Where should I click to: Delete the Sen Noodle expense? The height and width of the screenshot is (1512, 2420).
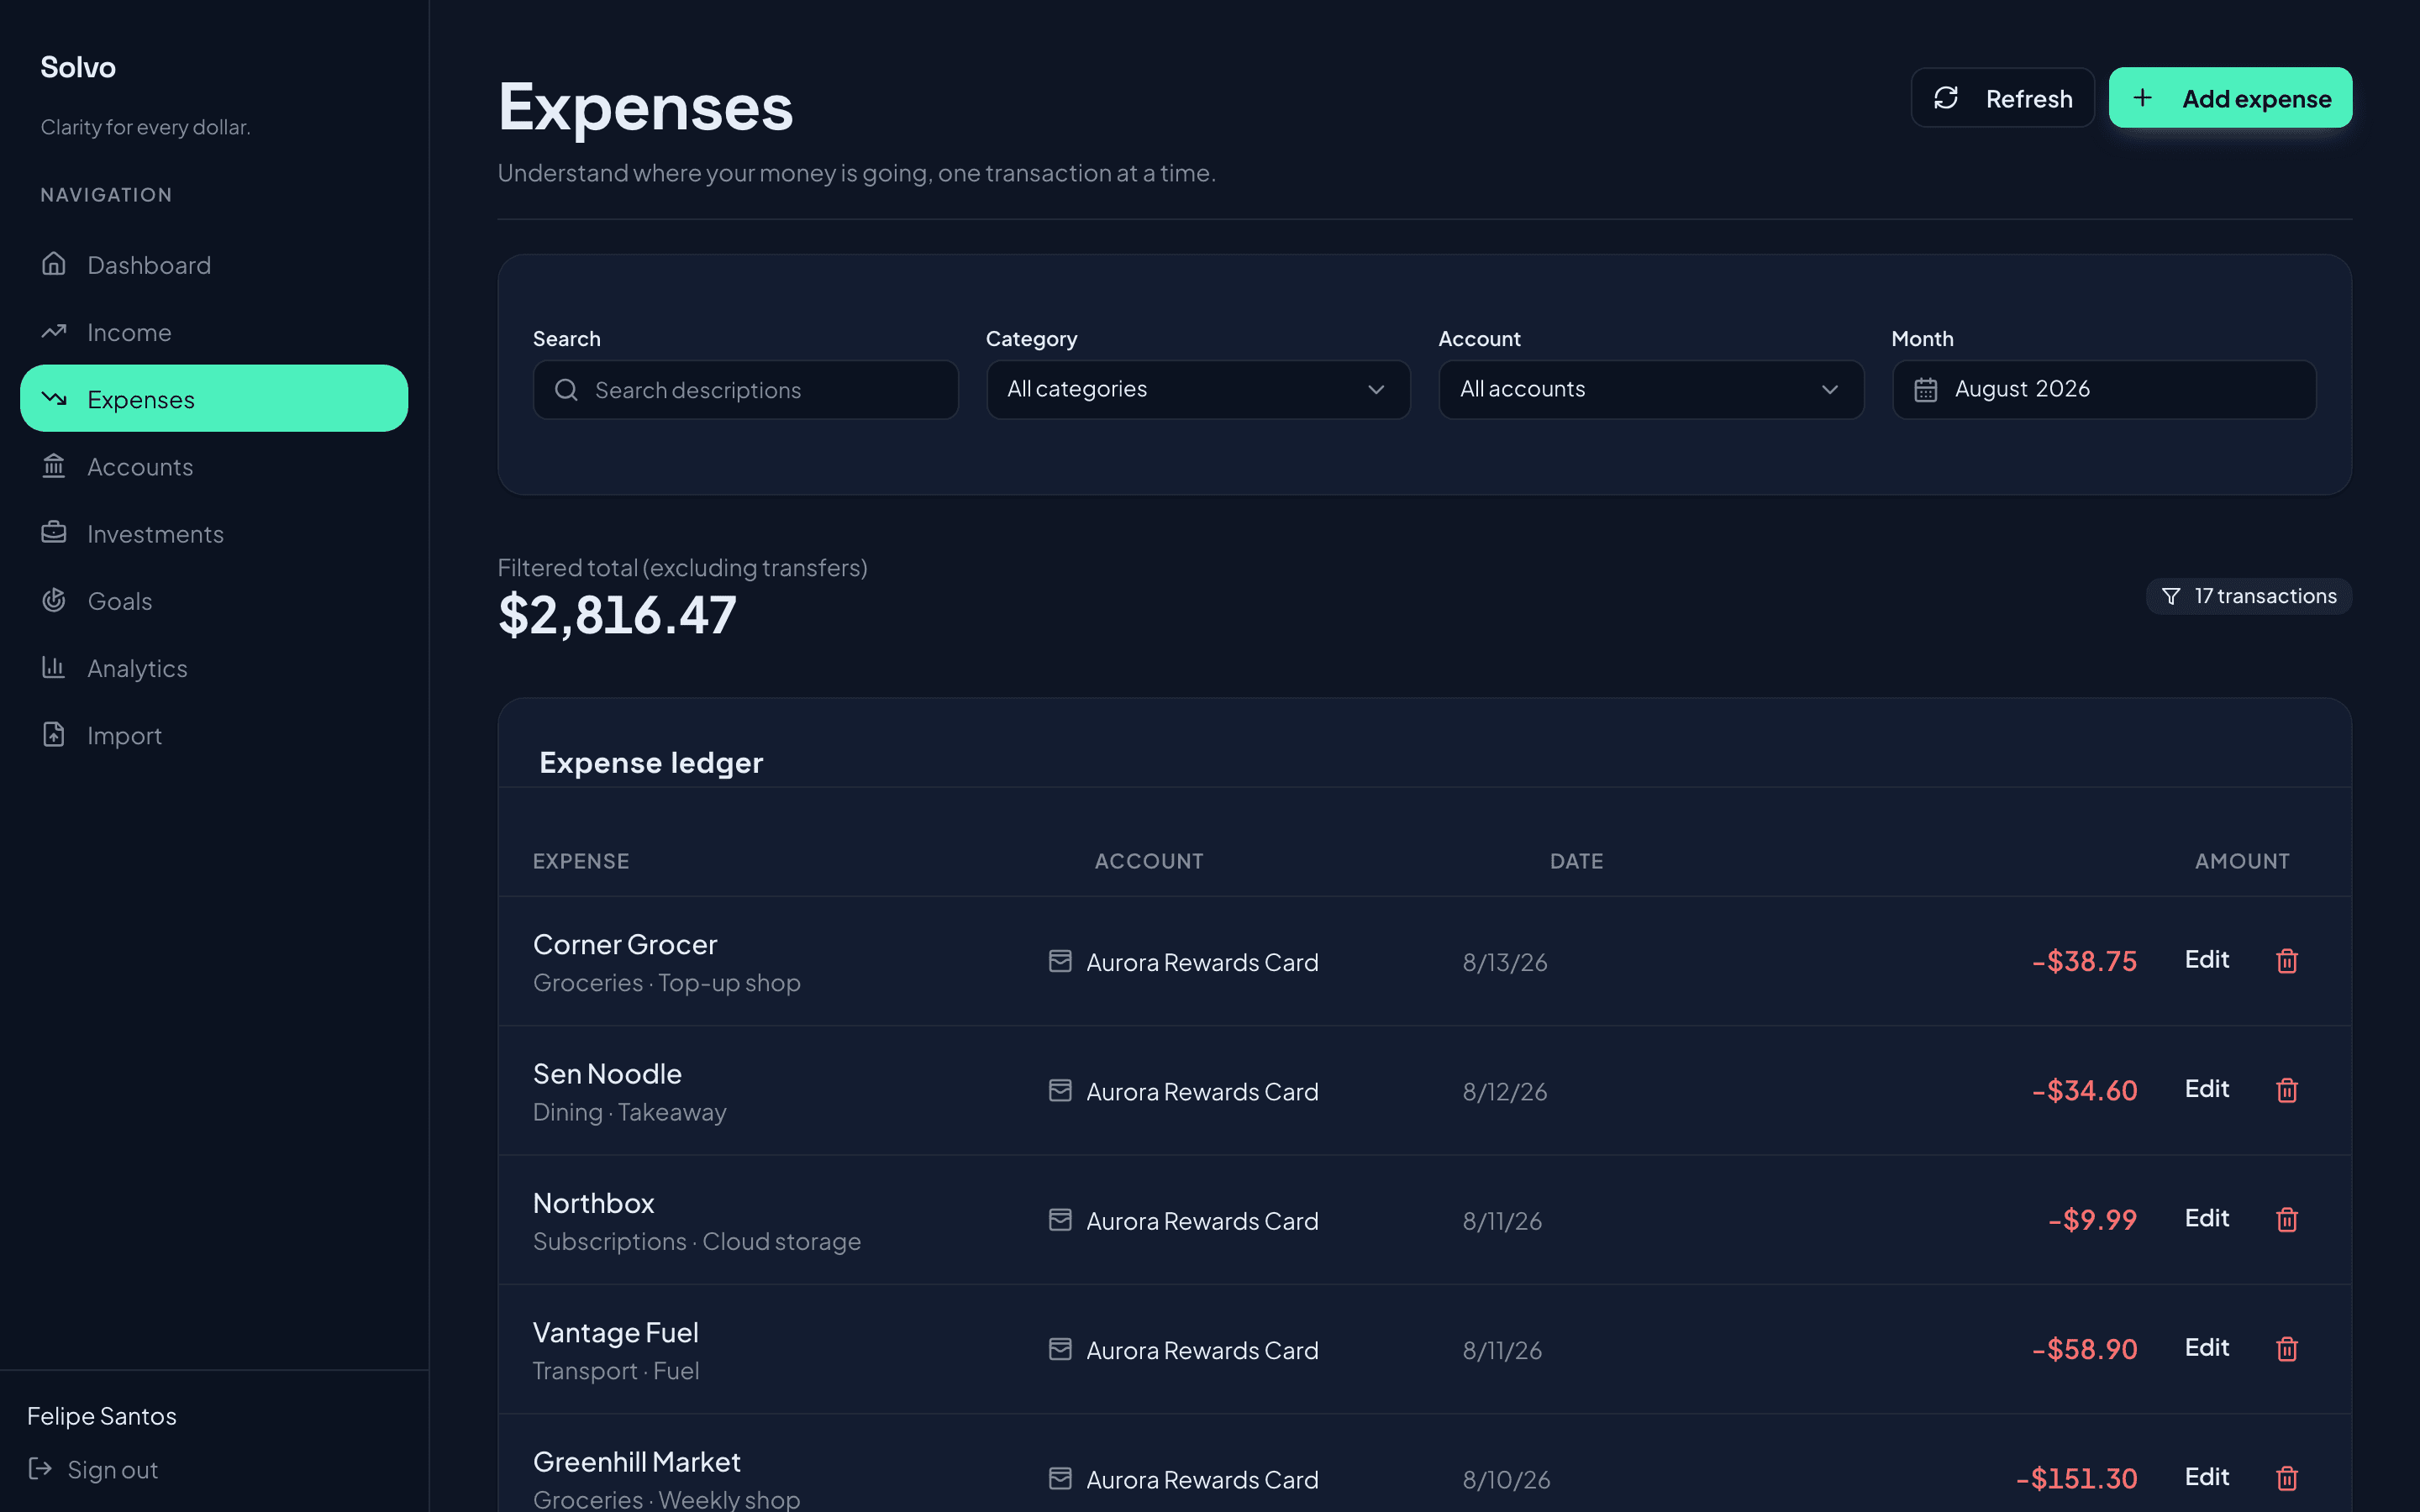pyautogui.click(x=2286, y=1090)
